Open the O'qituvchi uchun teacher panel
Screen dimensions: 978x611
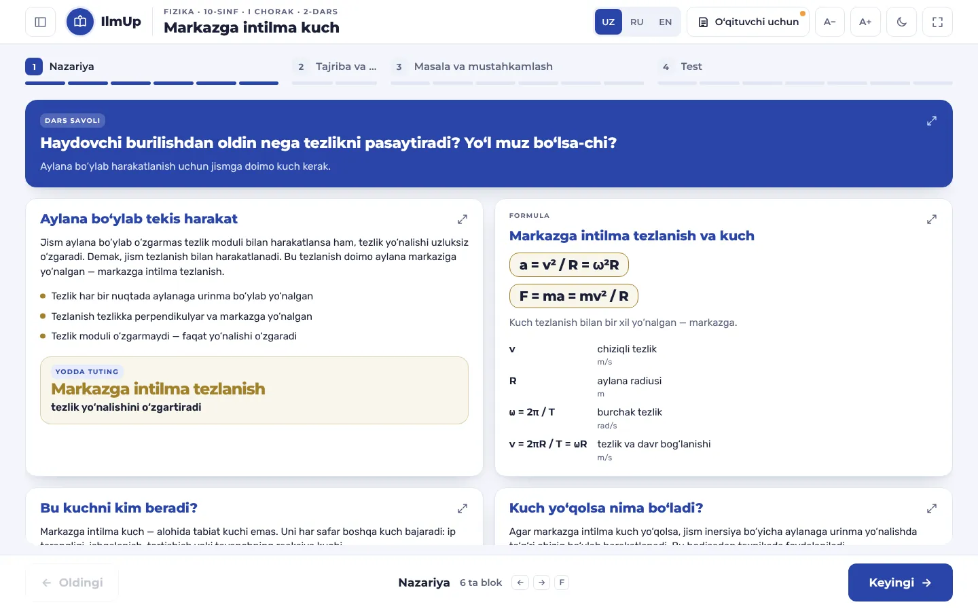coord(748,22)
